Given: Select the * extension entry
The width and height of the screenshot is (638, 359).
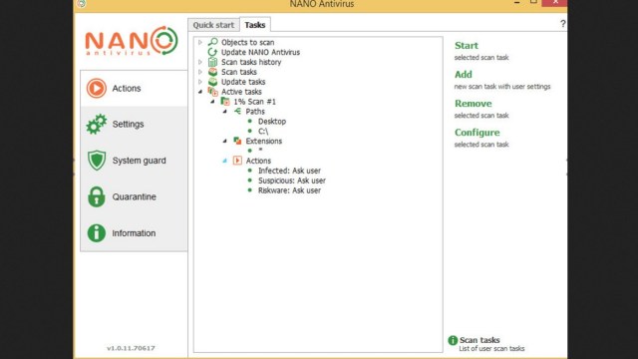Looking at the screenshot, I should [x=260, y=151].
